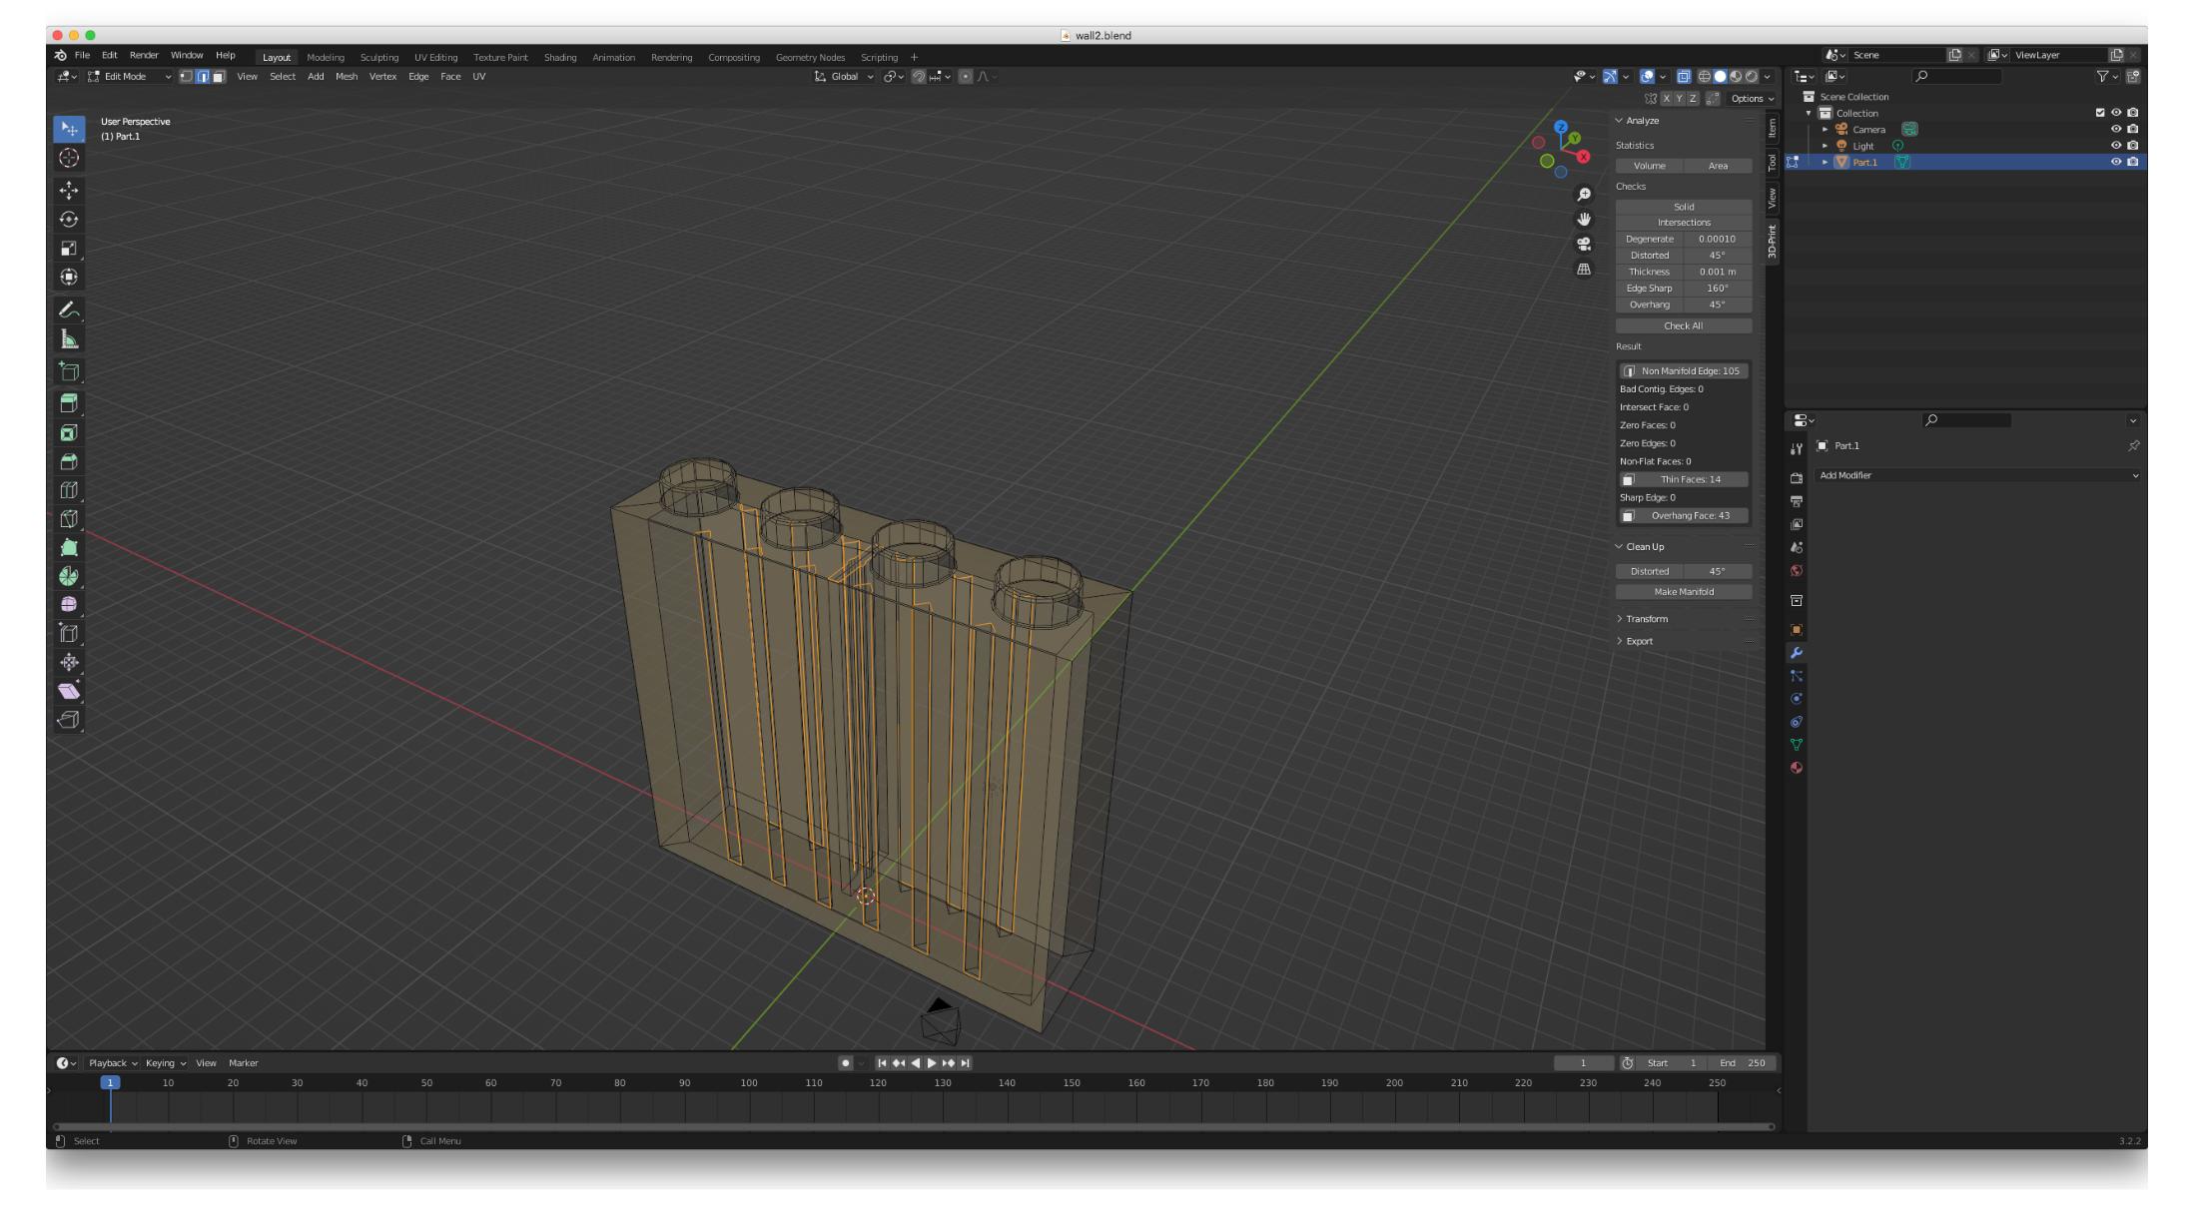Open the Add Modifier dropdown

[1978, 476]
